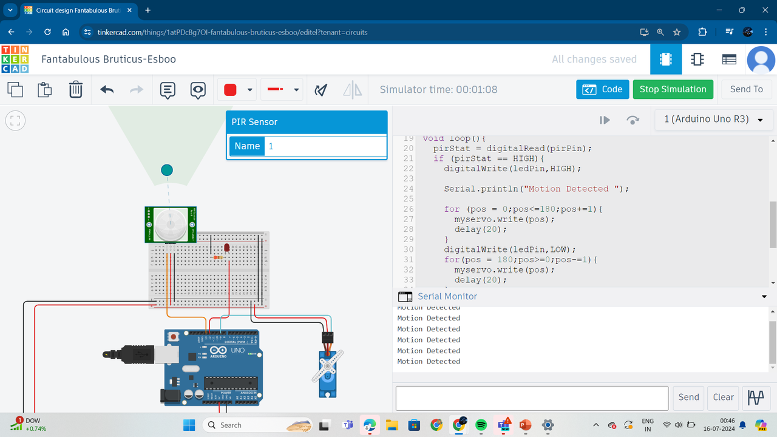Click the Undo arrow
The width and height of the screenshot is (777, 437).
[107, 90]
